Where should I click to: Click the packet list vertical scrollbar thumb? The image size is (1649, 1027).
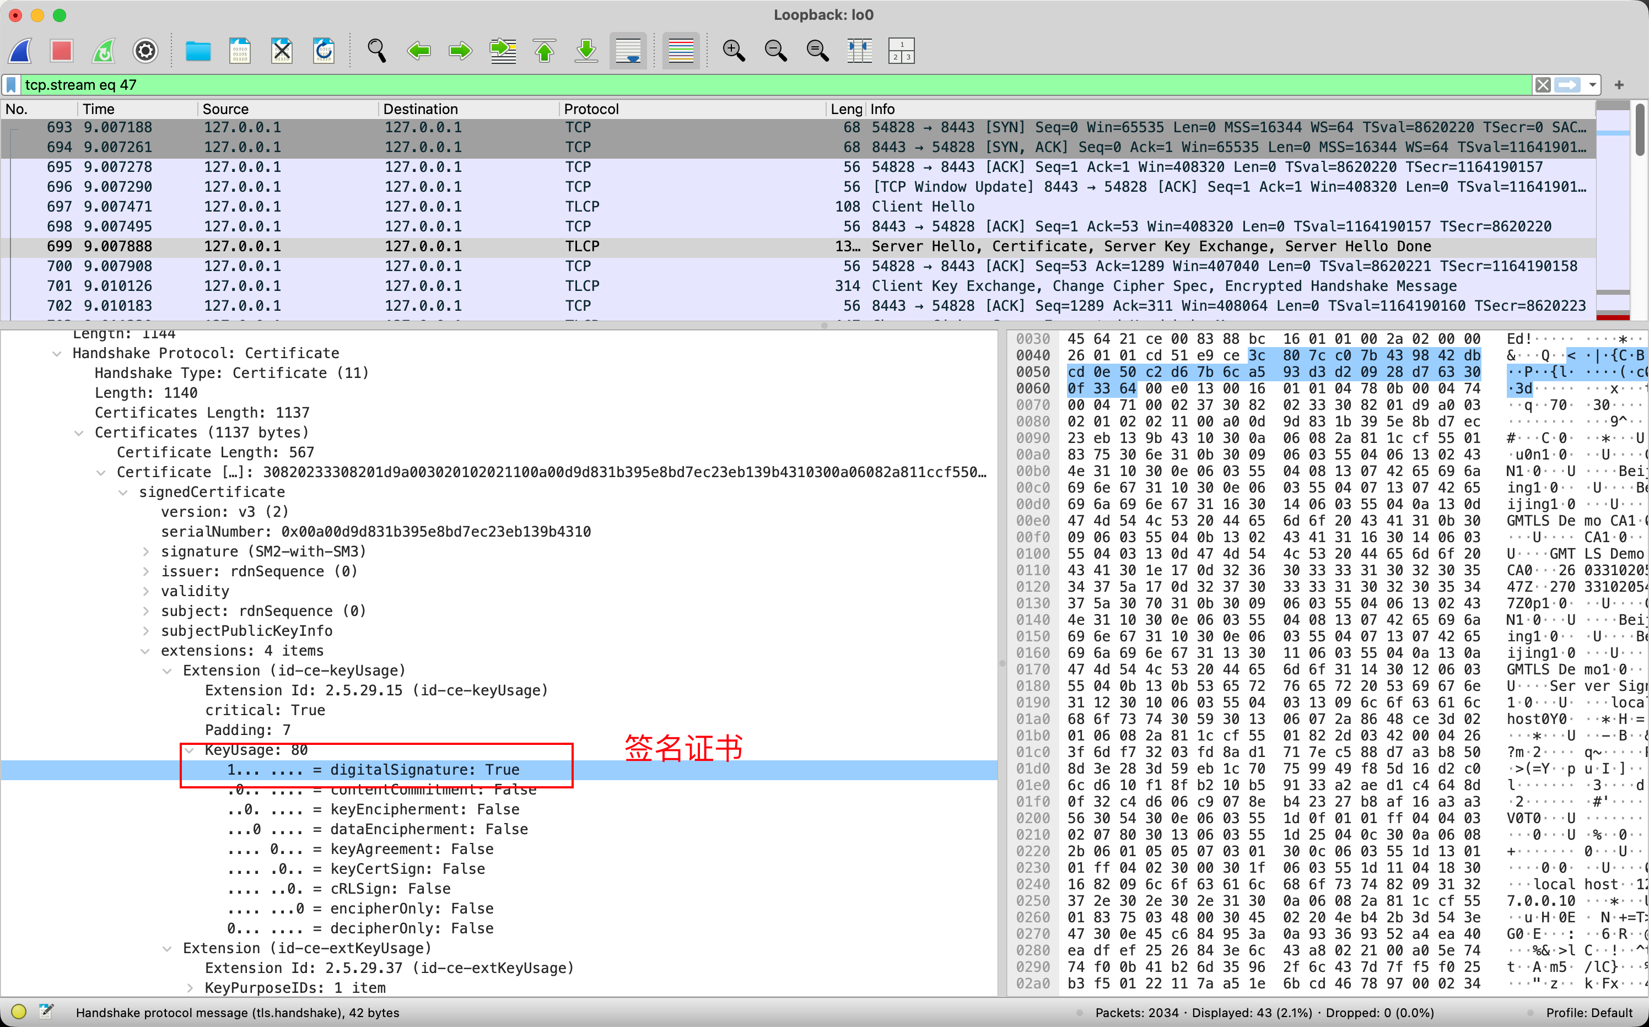(x=1640, y=129)
